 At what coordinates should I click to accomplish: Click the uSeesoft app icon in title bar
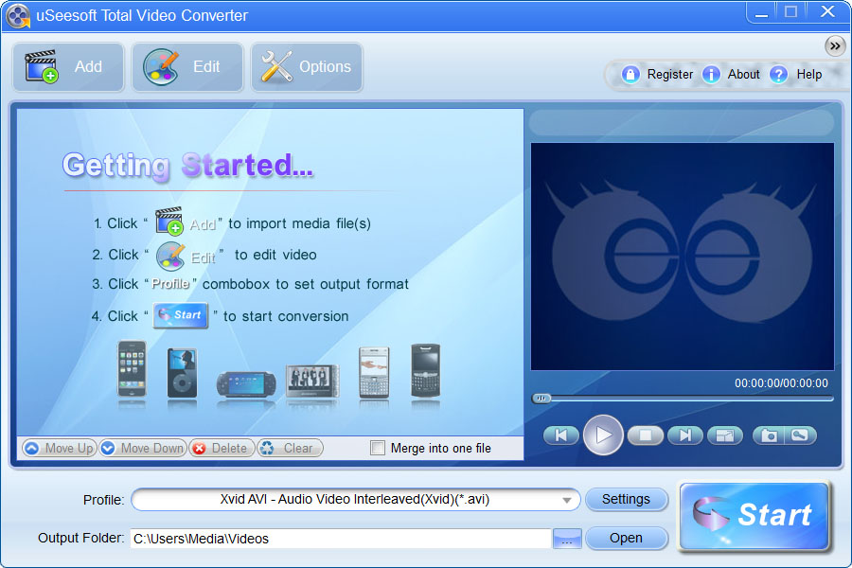[17, 16]
